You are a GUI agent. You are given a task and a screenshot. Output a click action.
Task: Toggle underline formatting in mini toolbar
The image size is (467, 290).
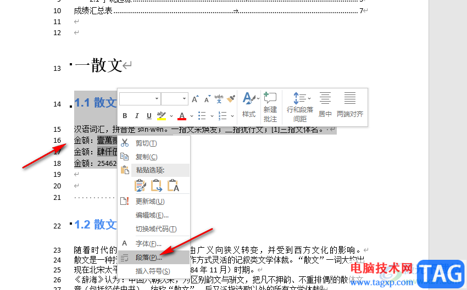tap(149, 115)
